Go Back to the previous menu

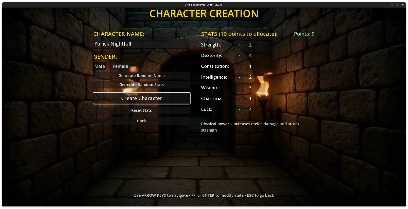point(142,121)
